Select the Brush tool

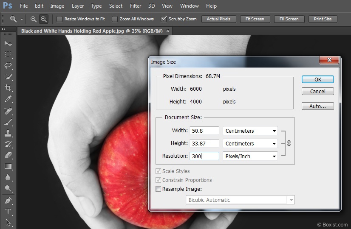pyautogui.click(x=8, y=122)
